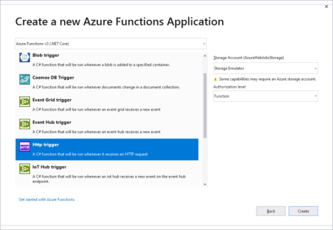Open Get started with Azure Functions link
Screen dimensions: 333x230
(46, 199)
